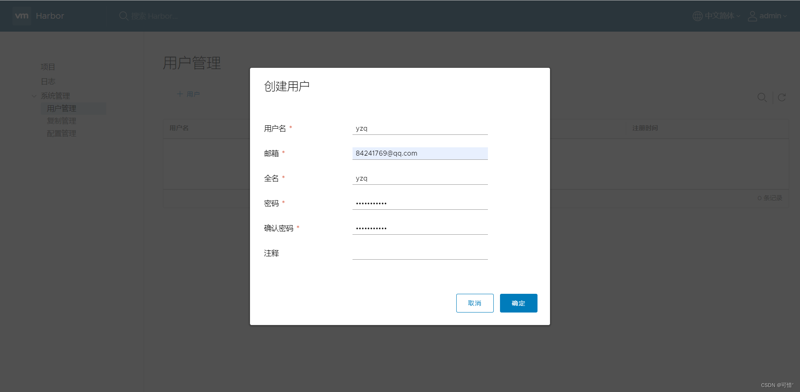This screenshot has height=392, width=800.
Task: Focus the 邮箱 input field
Action: point(420,154)
